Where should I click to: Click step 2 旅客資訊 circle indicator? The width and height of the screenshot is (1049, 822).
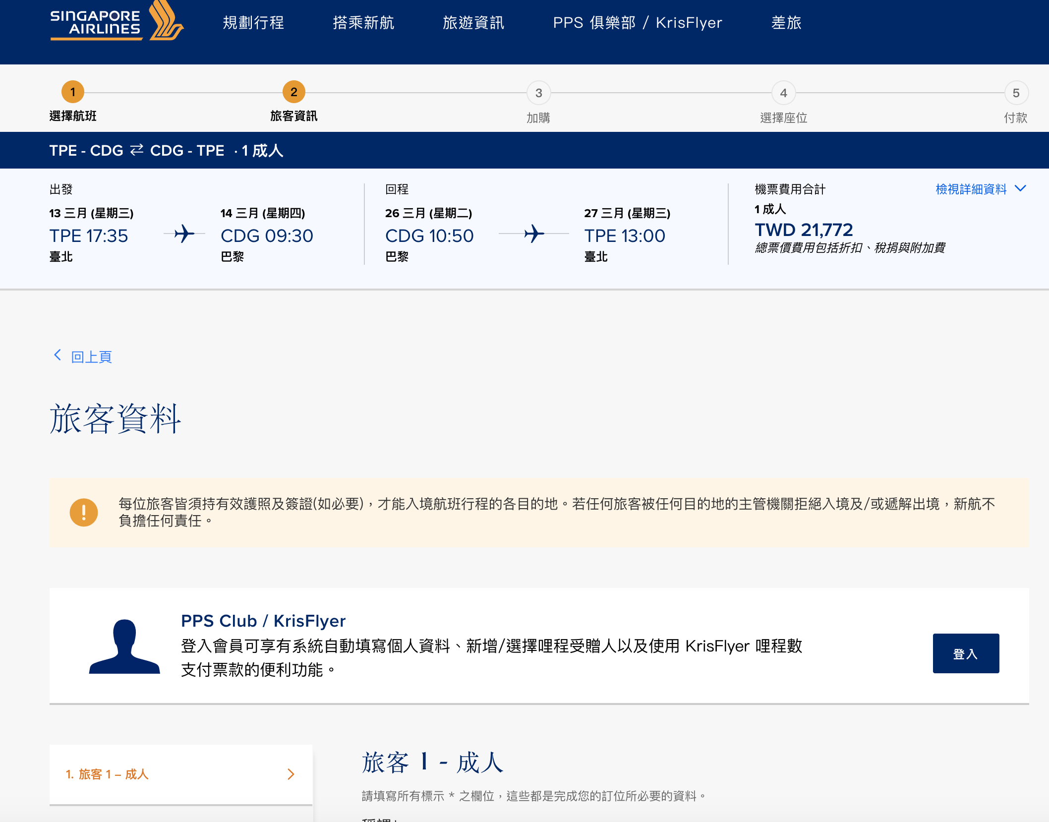point(293,92)
